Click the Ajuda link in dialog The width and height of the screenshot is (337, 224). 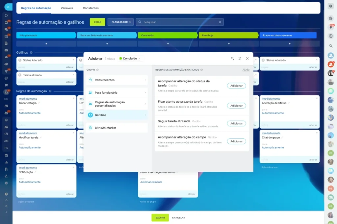pyautogui.click(x=246, y=70)
